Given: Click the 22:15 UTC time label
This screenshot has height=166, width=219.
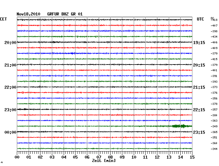Looking at the screenshot, I should click(x=199, y=110).
